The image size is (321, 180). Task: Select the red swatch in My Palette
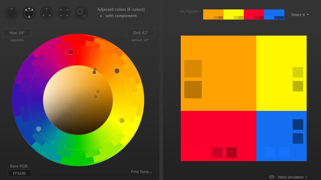tap(254, 14)
